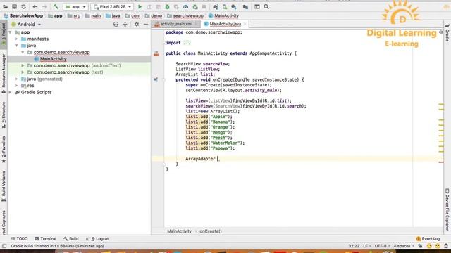Toggle the Gradle side panel
Screen dimensions: 451x253
447,33
